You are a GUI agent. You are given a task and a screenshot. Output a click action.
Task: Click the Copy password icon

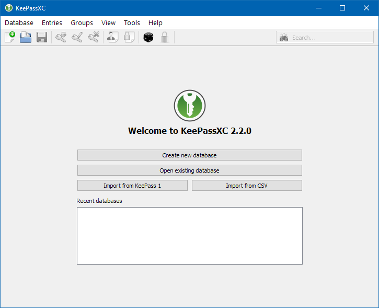[x=129, y=37]
